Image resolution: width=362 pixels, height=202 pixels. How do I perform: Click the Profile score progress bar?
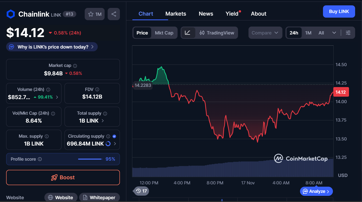point(90,159)
